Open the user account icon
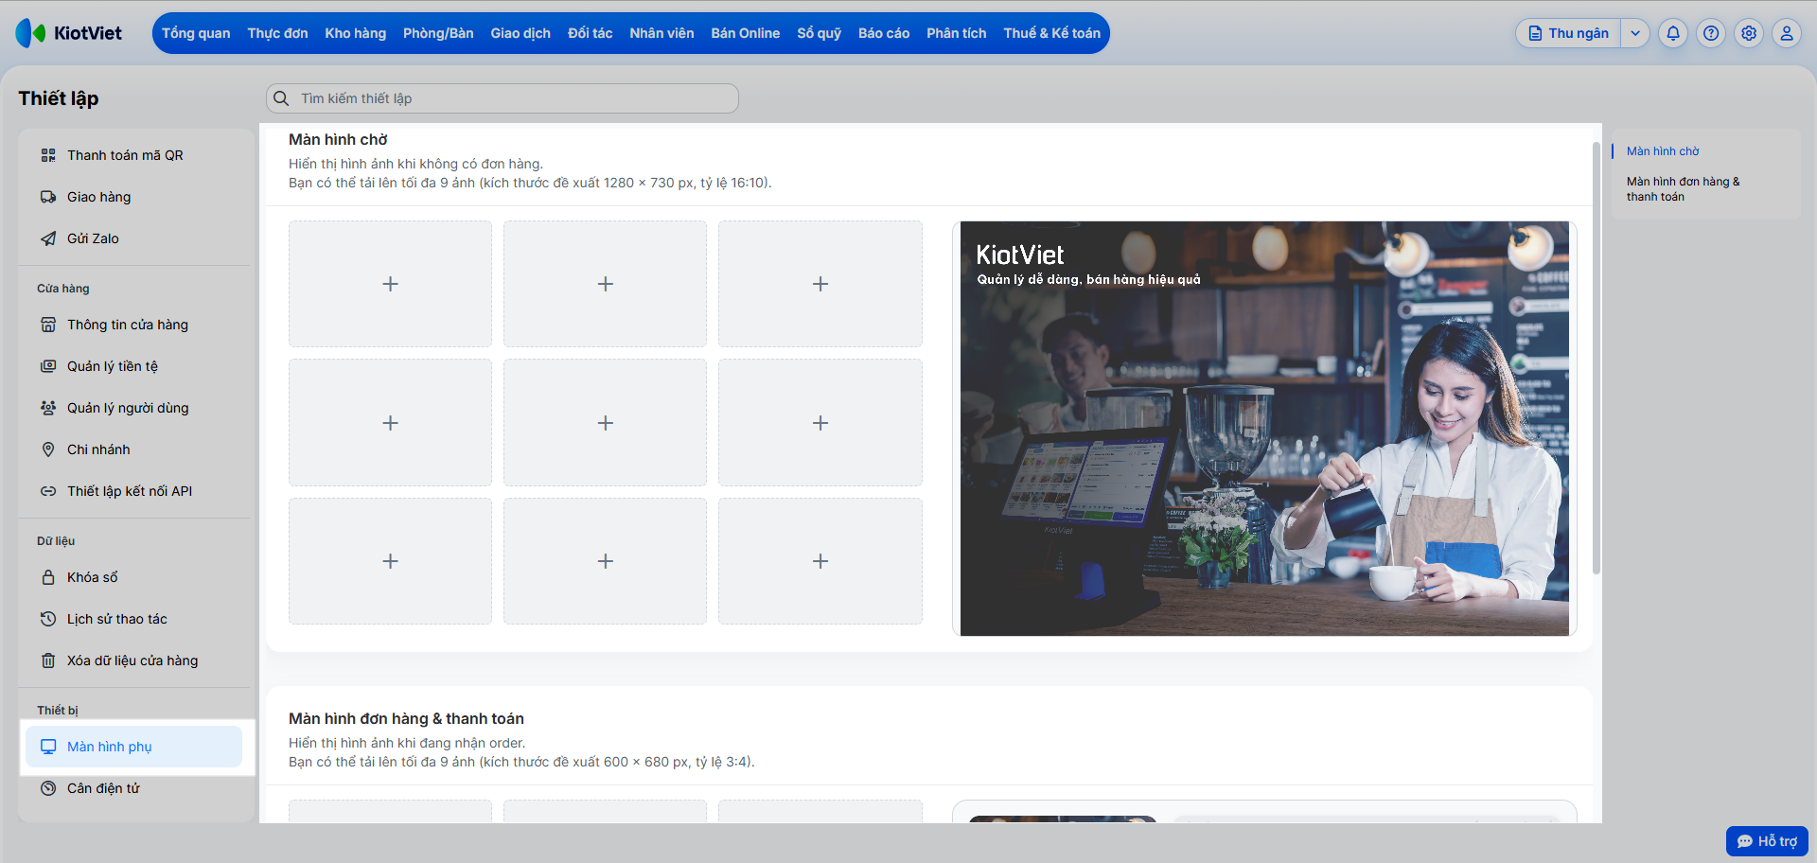The image size is (1817, 863). (1787, 33)
